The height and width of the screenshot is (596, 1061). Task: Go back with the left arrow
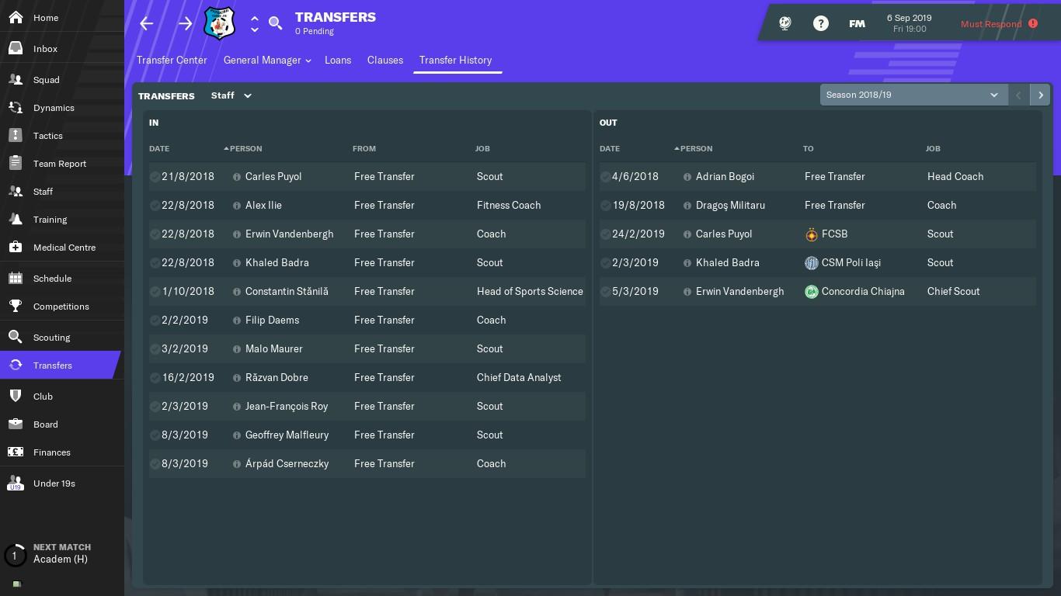[x=147, y=23]
